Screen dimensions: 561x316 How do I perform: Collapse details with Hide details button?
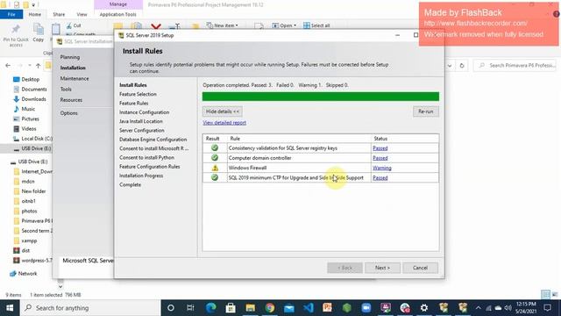coord(222,111)
